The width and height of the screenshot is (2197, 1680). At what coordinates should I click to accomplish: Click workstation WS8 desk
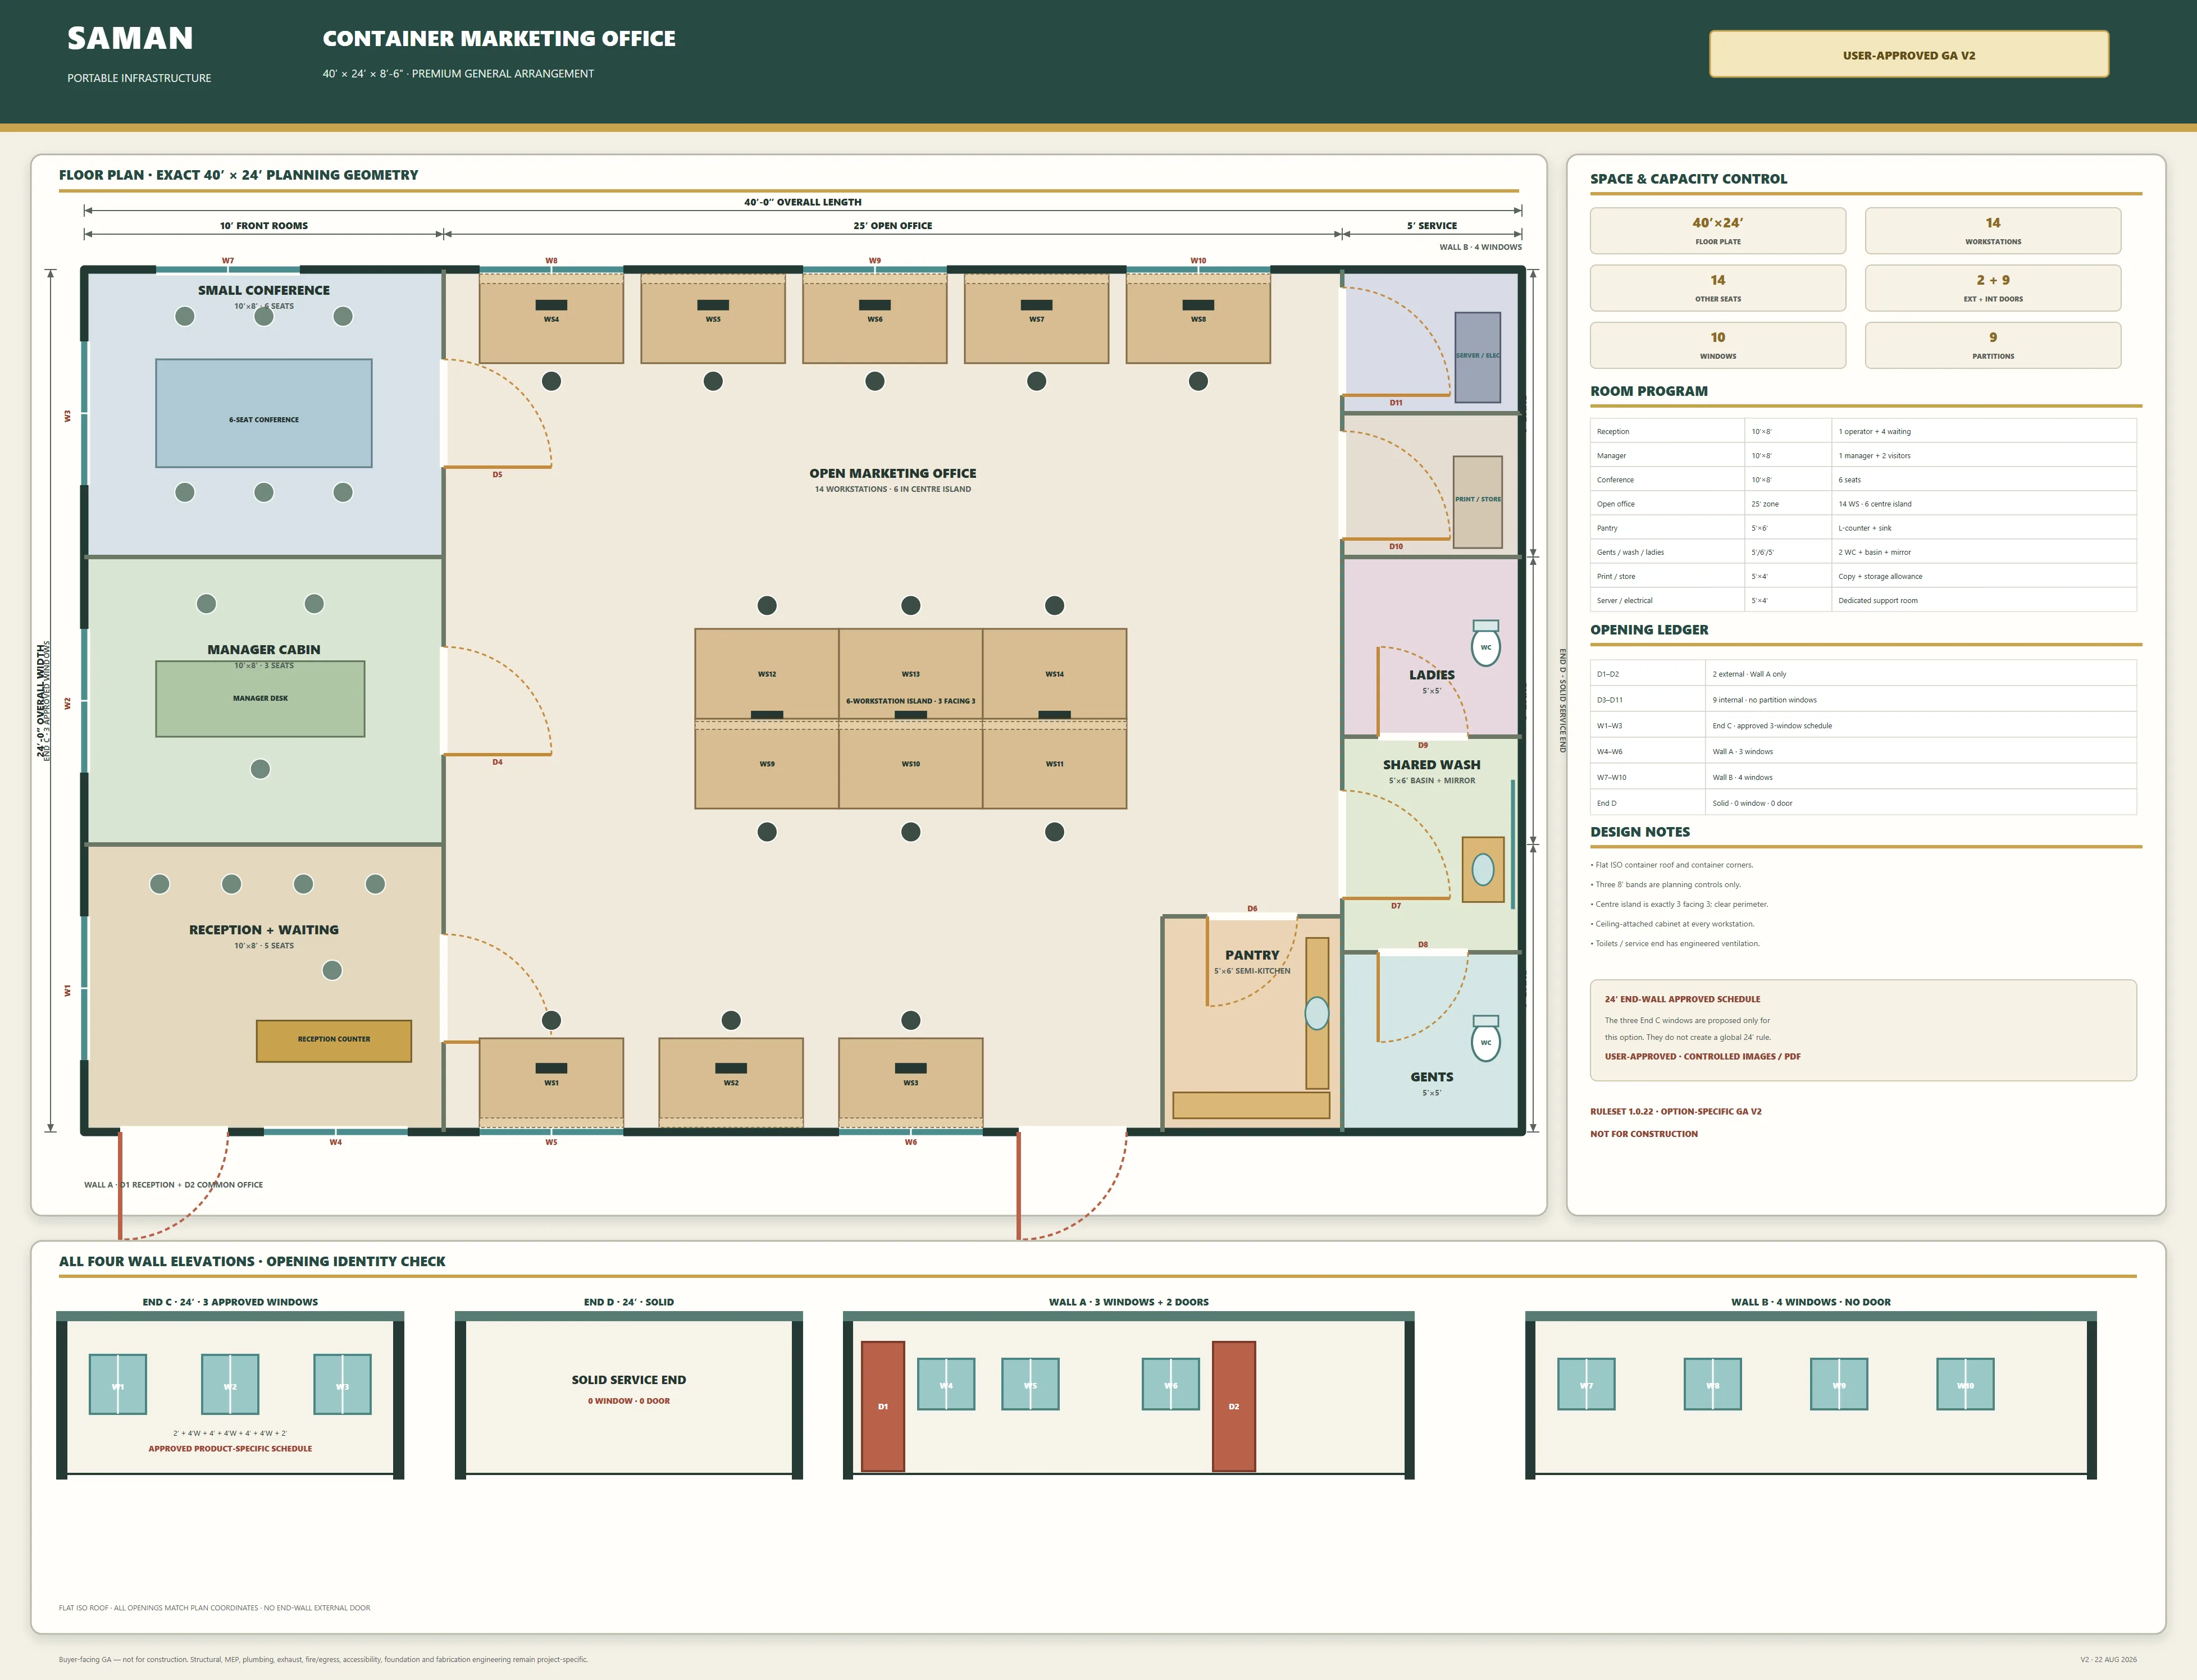(x=1198, y=319)
